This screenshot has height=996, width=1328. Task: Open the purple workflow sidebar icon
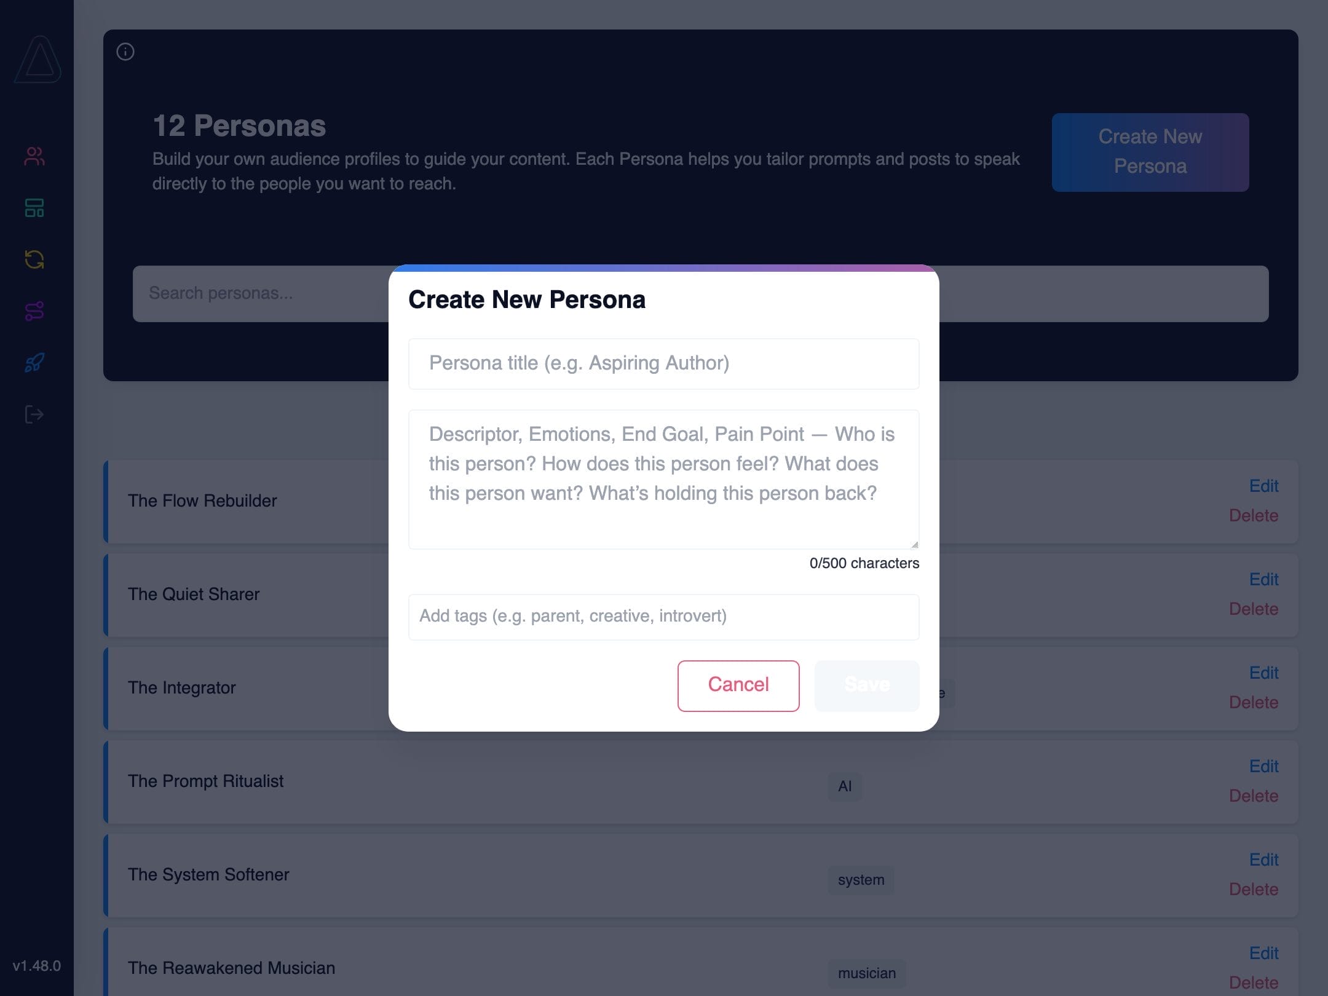[x=34, y=311]
